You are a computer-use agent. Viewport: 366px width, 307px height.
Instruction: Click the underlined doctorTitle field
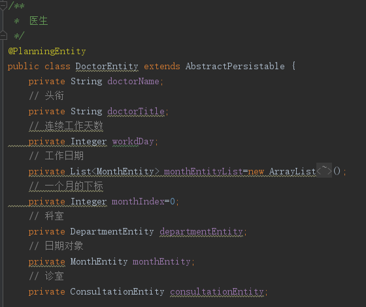tap(136, 111)
